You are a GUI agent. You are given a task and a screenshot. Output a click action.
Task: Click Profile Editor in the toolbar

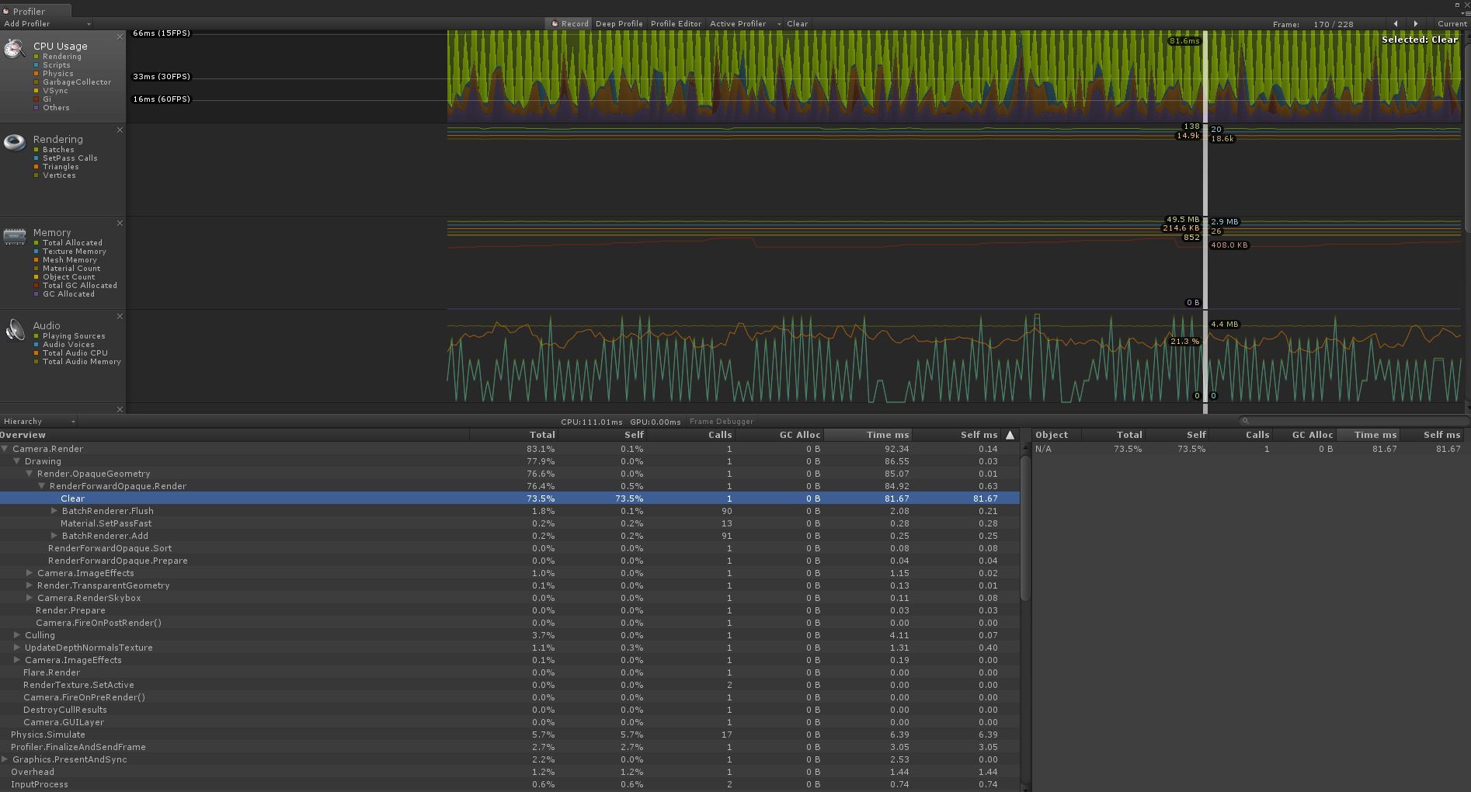[x=675, y=23]
